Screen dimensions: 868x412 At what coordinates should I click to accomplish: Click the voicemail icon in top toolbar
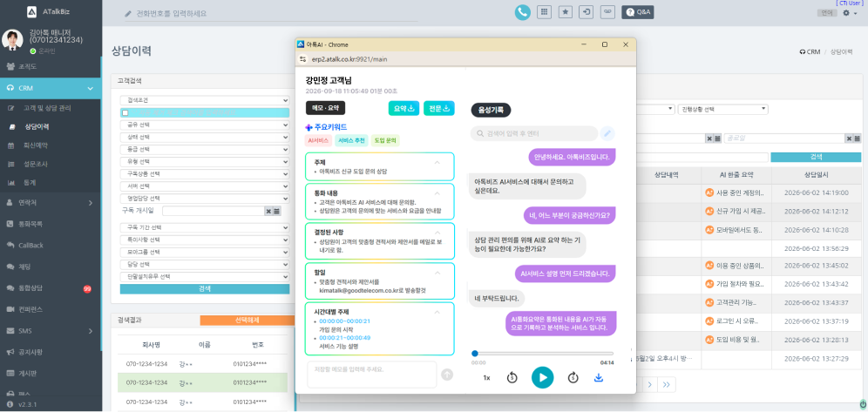(x=607, y=11)
